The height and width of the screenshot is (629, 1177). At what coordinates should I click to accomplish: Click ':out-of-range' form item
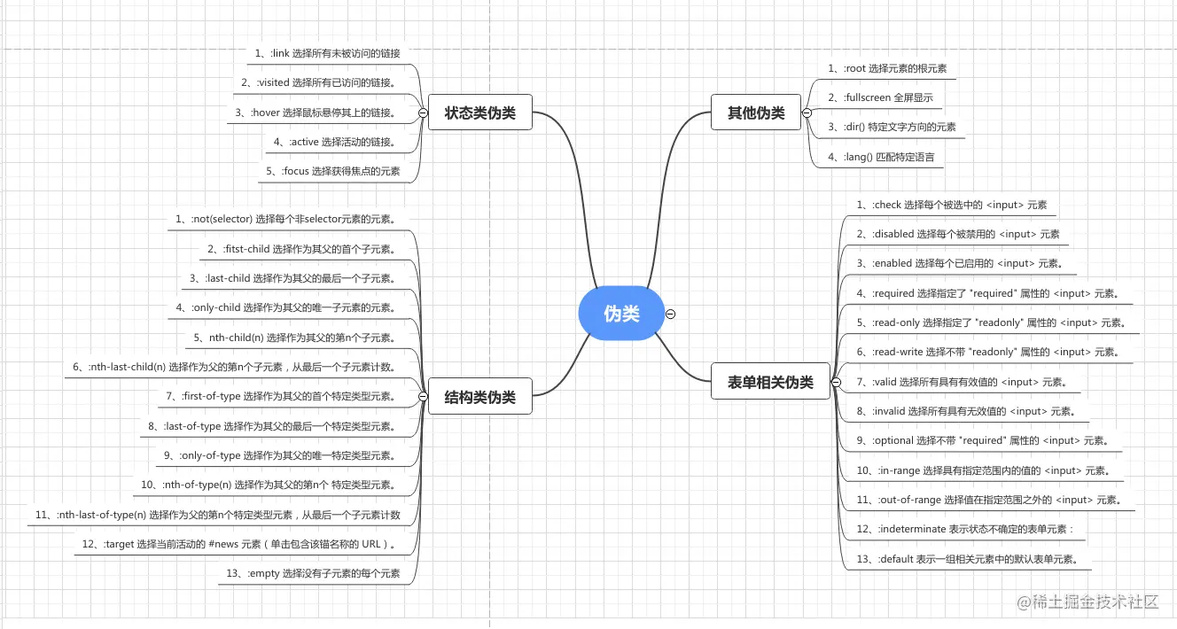click(989, 500)
